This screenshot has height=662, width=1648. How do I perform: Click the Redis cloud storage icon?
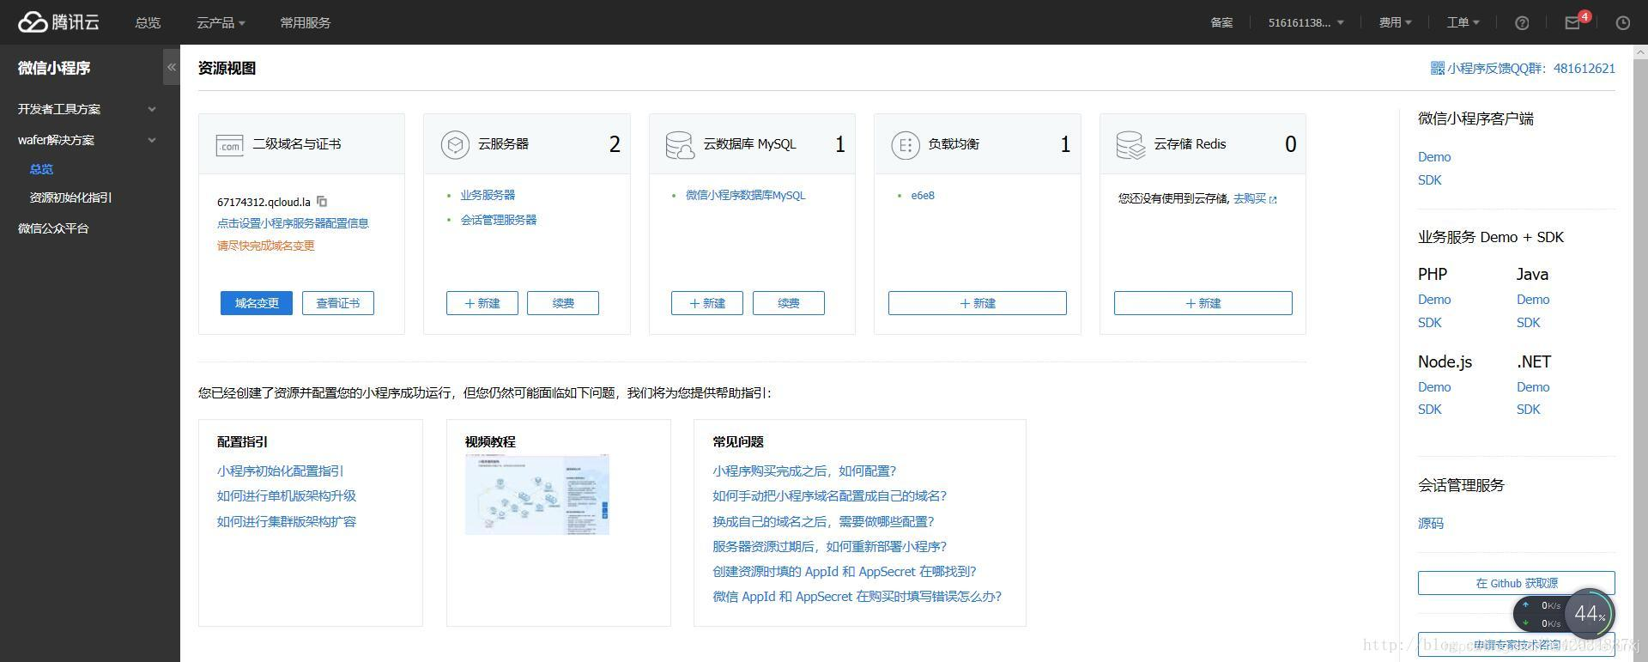(1130, 145)
